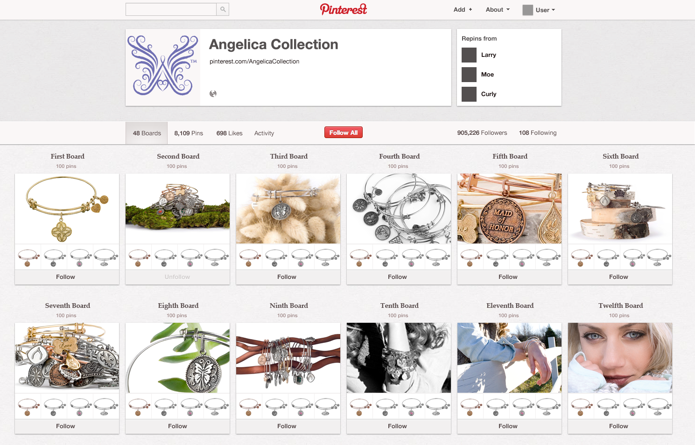This screenshot has width=695, height=445.
Task: Select the 698 Likes tab
Action: coord(229,133)
